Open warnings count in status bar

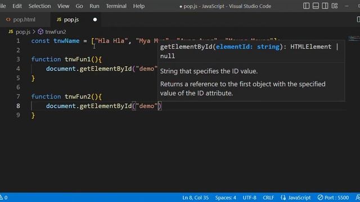click(x=4, y=198)
